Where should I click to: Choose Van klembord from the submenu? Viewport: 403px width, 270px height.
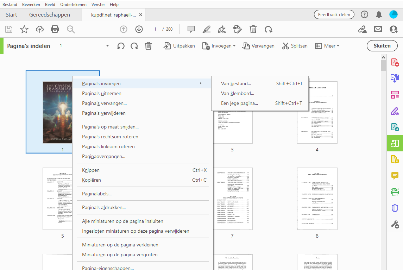click(x=237, y=93)
